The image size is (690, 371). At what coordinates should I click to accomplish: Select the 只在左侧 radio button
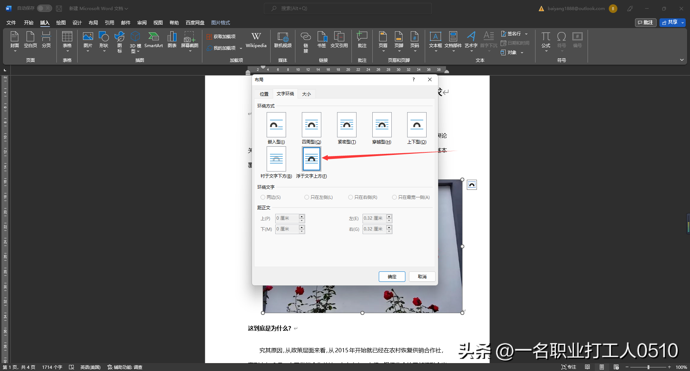tap(307, 197)
